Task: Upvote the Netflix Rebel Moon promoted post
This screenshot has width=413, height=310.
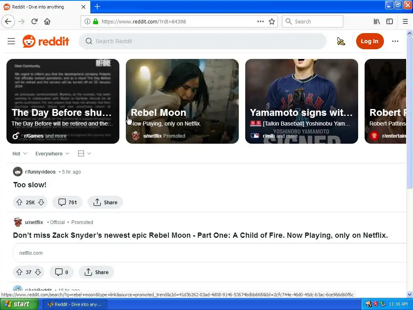Action: (x=19, y=272)
